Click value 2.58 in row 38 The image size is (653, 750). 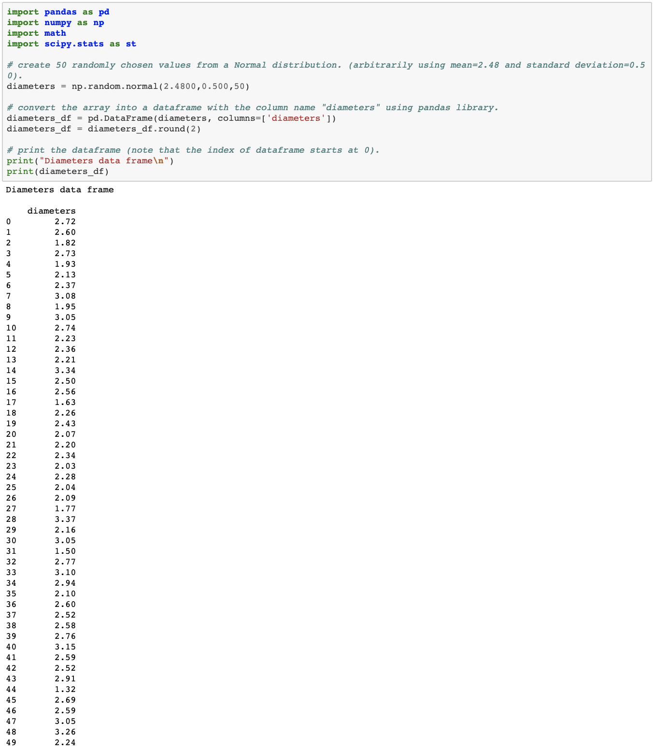(x=65, y=626)
